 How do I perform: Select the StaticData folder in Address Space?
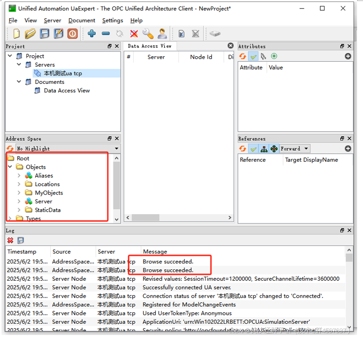[x=47, y=210]
